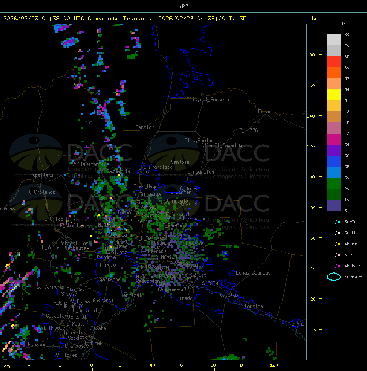Select the red 60-65 dBZ color band
The height and width of the screenshot is (371, 367).
(333, 62)
